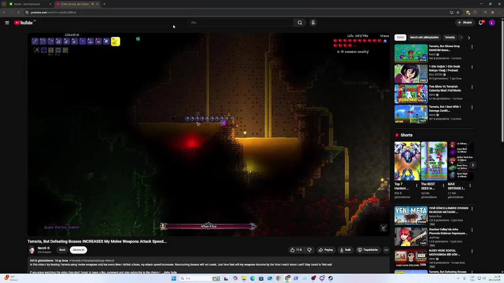This screenshot has height=283, width=504.
Task: Open the account avatar menu
Action: pyautogui.click(x=492, y=23)
